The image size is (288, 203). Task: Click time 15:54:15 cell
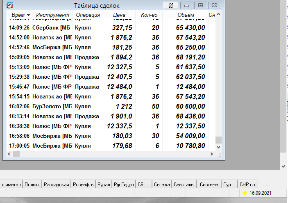coord(19,96)
